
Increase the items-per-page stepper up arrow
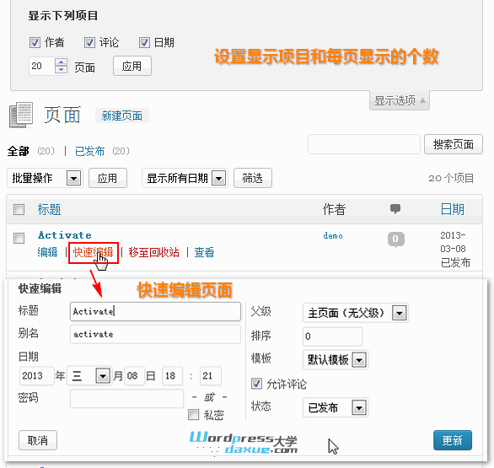coord(62,62)
